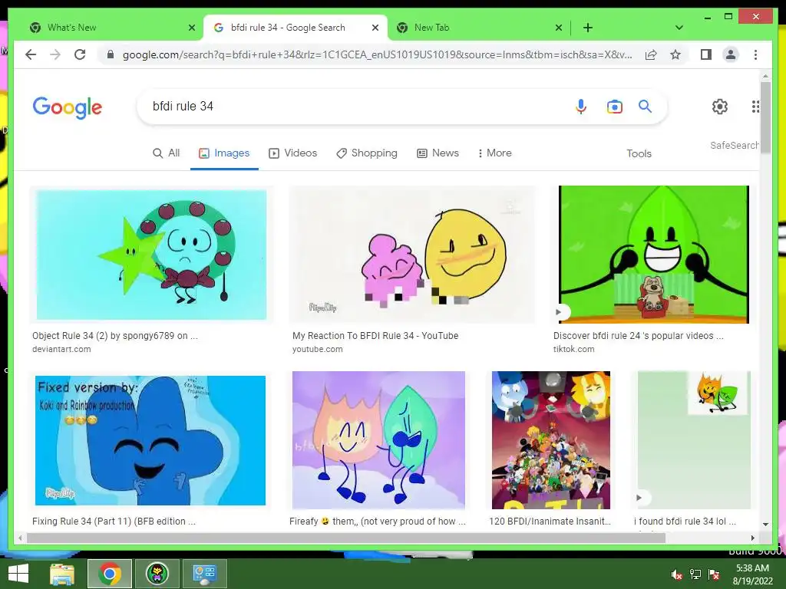The image size is (786, 589).
Task: Open Google quick settings gear
Action: [720, 106]
